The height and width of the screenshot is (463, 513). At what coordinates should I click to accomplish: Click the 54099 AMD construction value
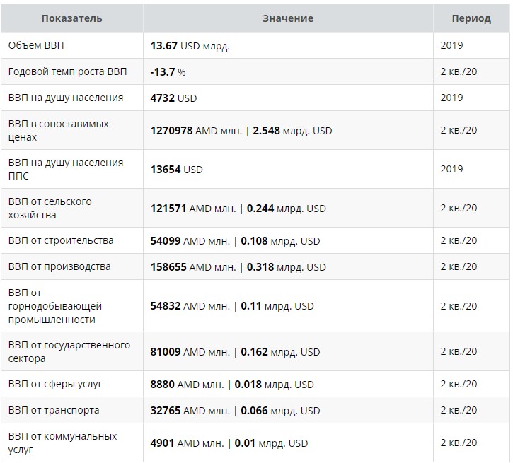click(x=190, y=241)
